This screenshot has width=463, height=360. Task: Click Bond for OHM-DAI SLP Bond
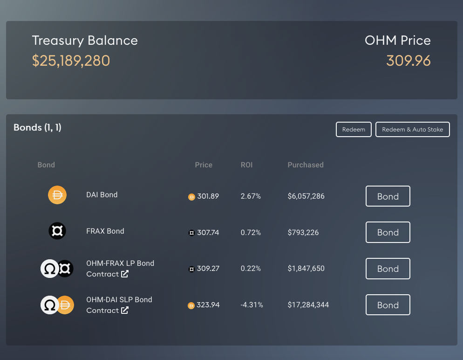(x=388, y=305)
